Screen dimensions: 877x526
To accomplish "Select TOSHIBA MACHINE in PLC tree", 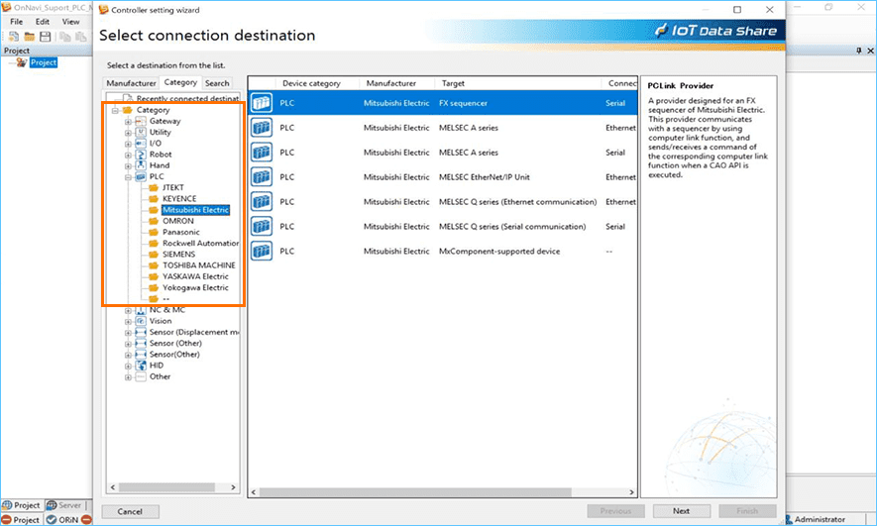I will coord(199,265).
